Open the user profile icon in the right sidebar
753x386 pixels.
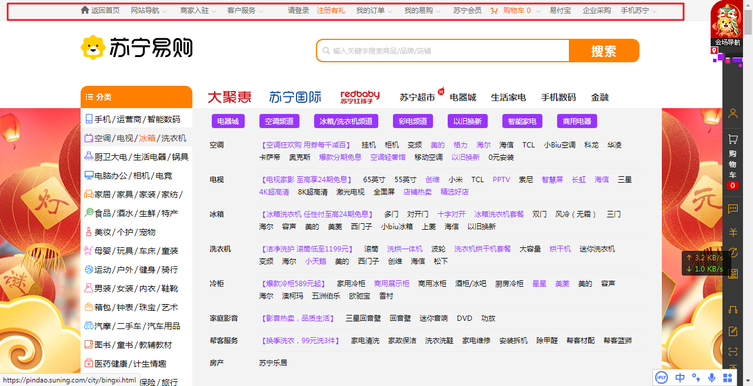click(732, 113)
